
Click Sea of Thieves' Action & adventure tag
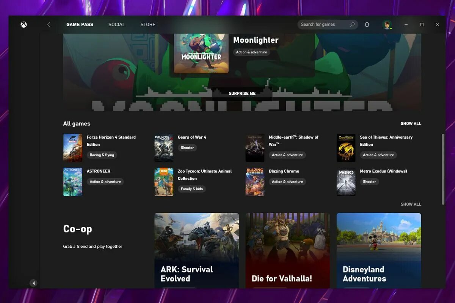click(378, 155)
